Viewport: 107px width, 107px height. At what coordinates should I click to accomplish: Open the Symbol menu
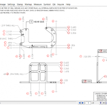point(47,4)
